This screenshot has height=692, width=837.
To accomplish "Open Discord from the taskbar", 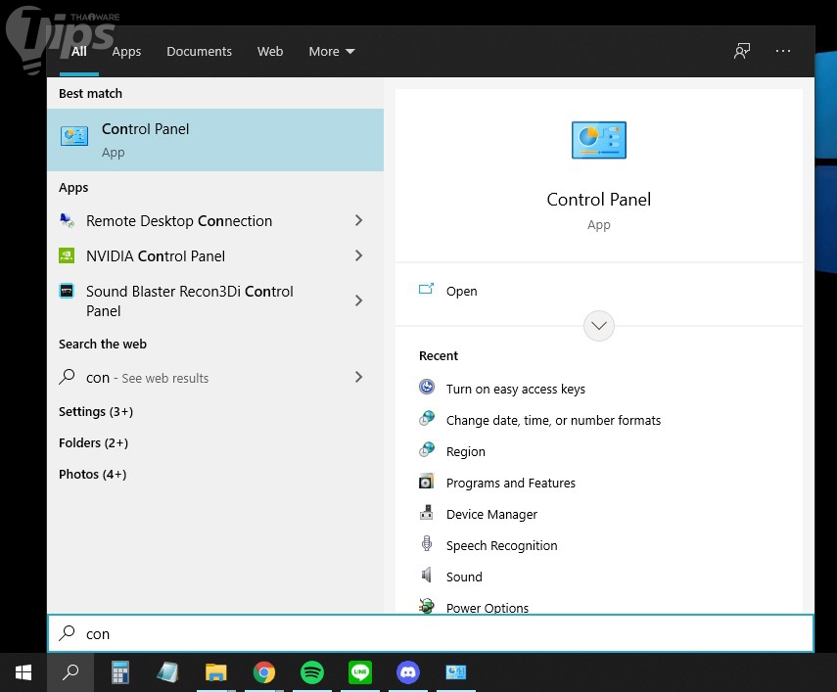I will click(408, 672).
